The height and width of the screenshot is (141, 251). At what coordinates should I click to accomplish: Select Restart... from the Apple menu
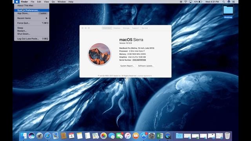(x=32, y=31)
